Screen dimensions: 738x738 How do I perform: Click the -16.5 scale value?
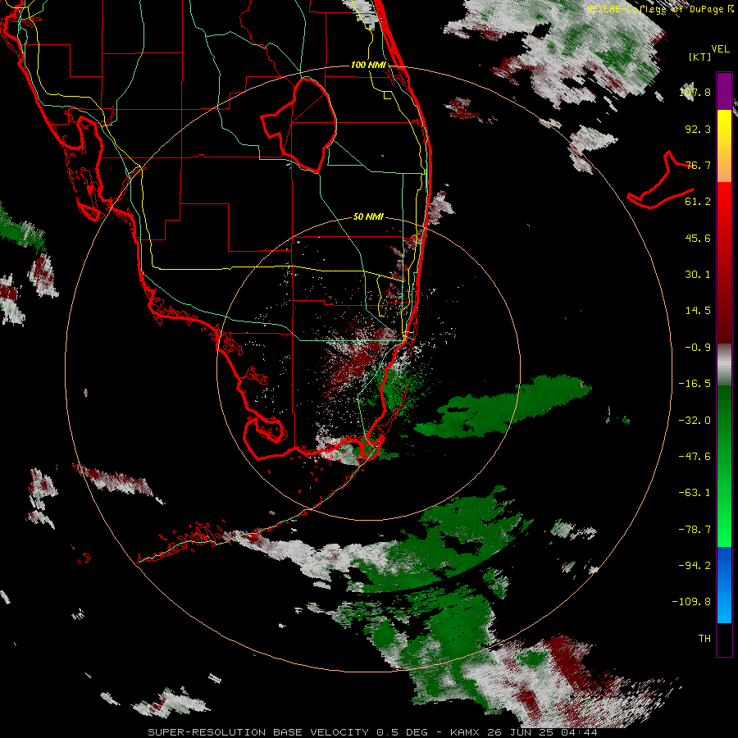pos(695,384)
